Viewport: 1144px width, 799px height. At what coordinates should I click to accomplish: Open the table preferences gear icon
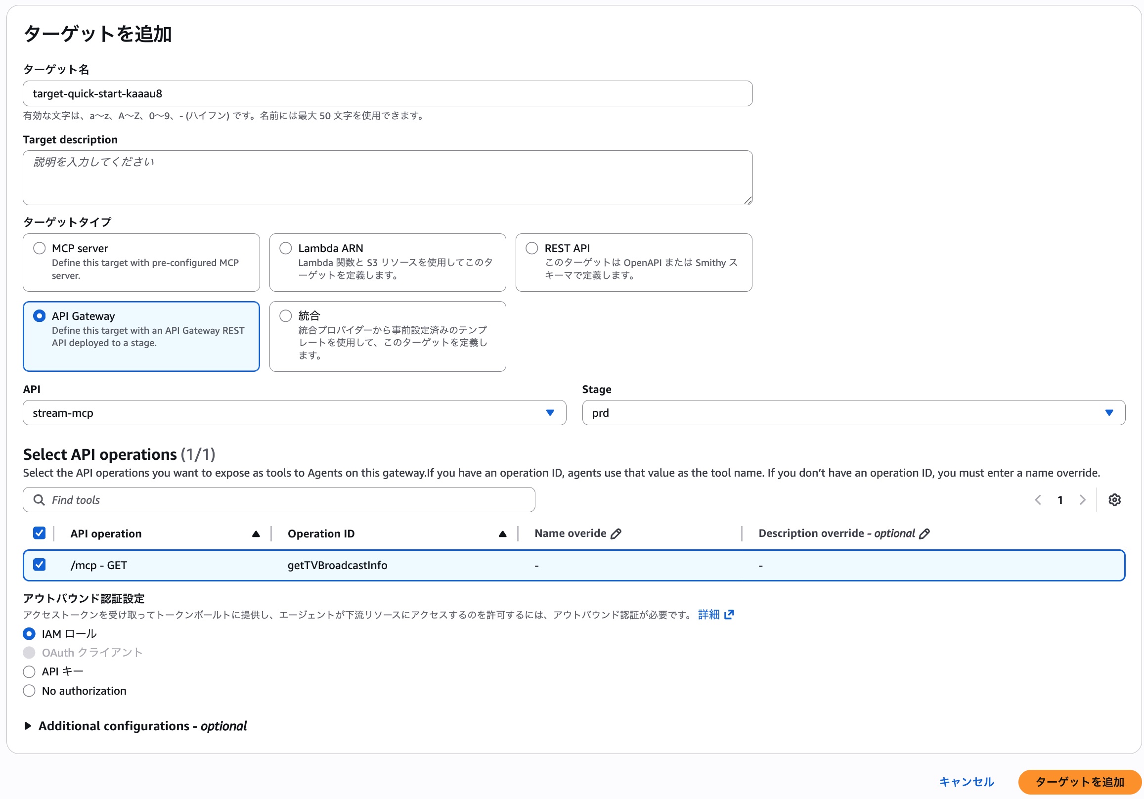point(1115,500)
